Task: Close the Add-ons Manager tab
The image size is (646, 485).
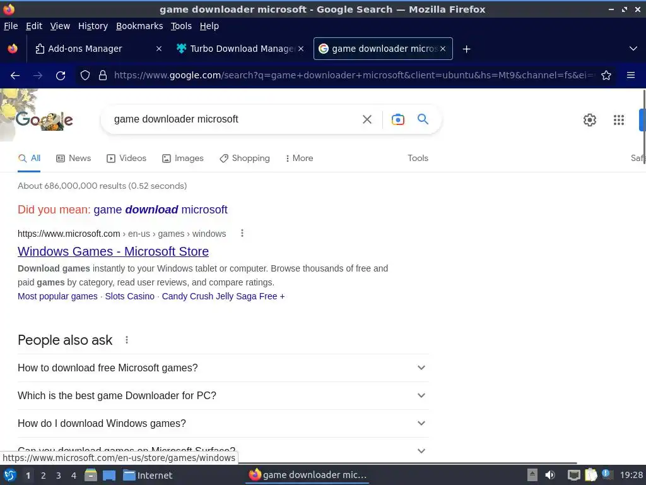Action: tap(158, 49)
